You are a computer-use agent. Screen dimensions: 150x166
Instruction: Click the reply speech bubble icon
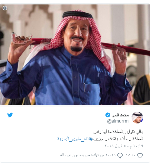click(x=120, y=156)
